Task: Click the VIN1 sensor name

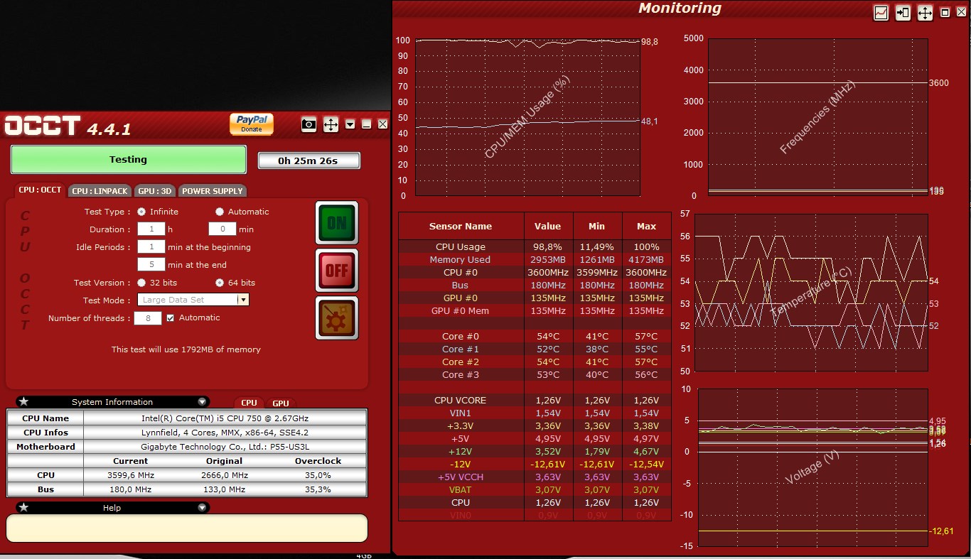Action: click(461, 413)
